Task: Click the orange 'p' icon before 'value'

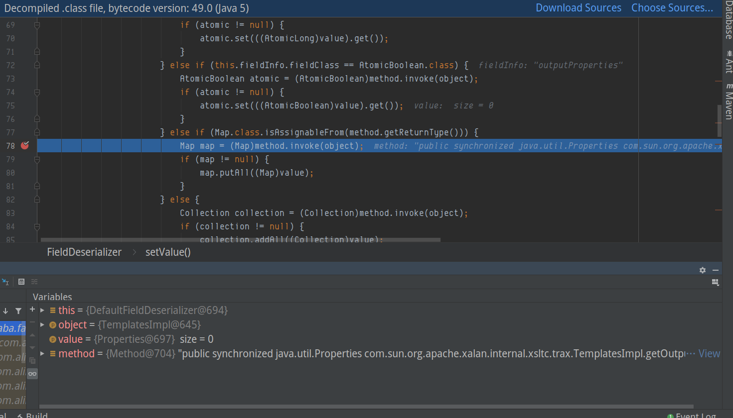Action: point(53,339)
